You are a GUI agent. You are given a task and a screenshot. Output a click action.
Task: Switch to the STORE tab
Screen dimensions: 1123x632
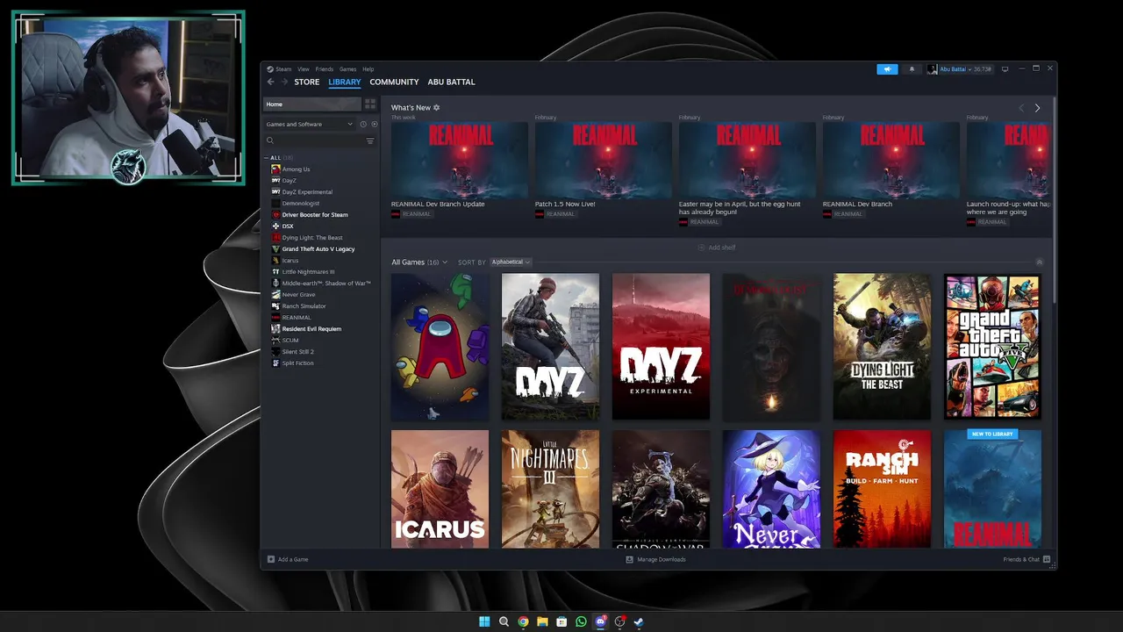(307, 82)
